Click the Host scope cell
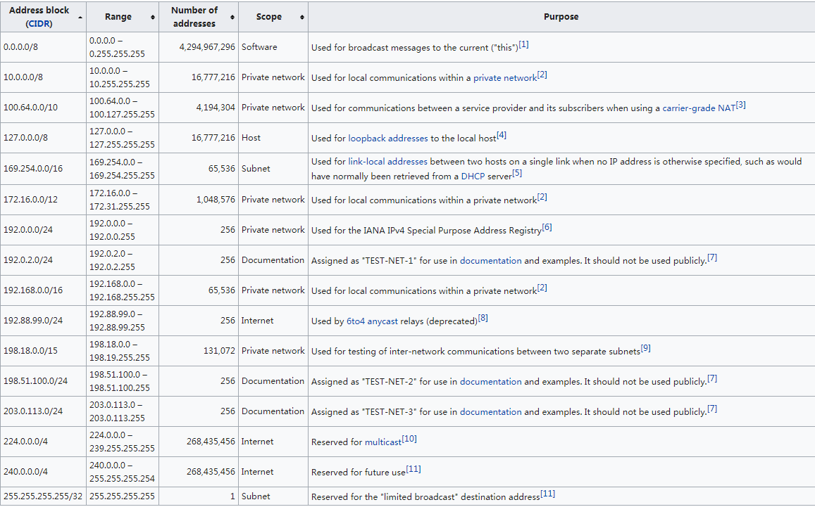 (x=273, y=138)
